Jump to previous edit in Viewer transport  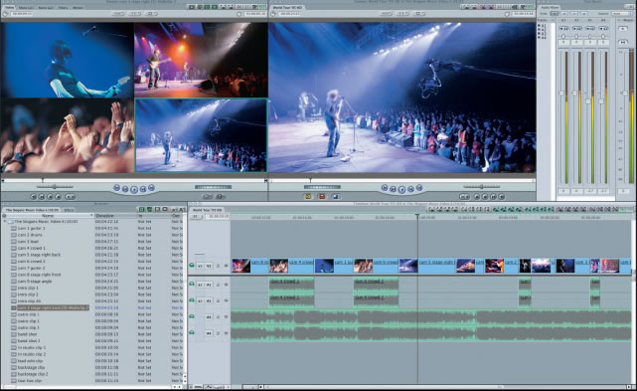[x=116, y=188]
